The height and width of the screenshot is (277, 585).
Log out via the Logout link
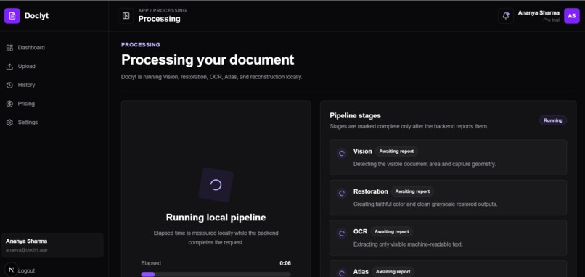(26, 270)
